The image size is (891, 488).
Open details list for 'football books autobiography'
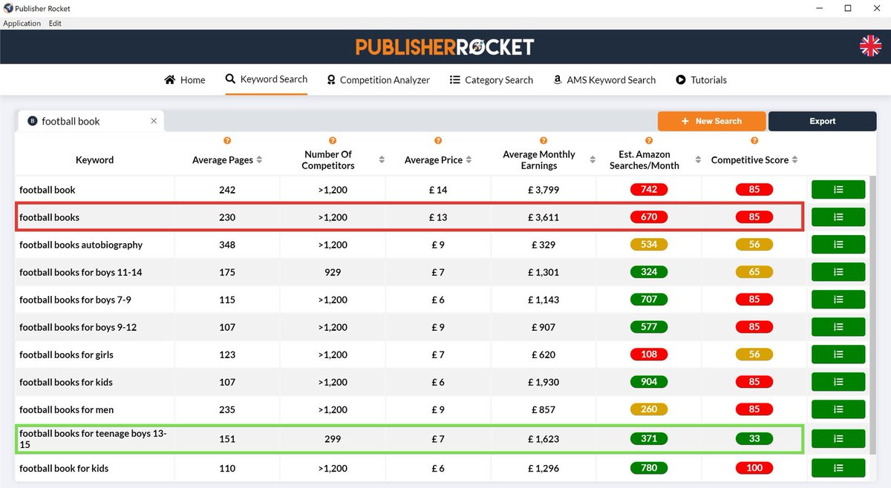(838, 245)
